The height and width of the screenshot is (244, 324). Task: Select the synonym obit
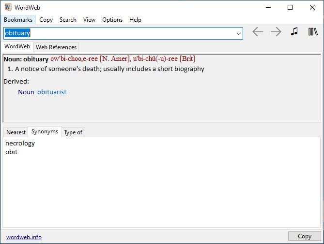point(11,152)
